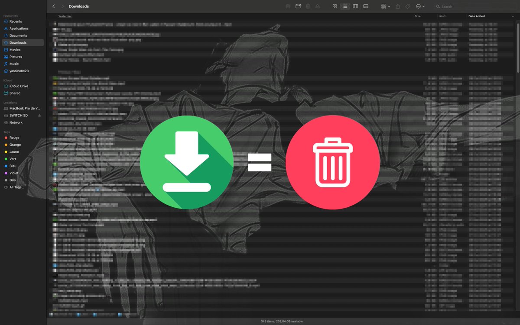Viewport: 520px width, 325px height.
Task: Open iCloud Drive from the sidebar
Action: coord(18,86)
